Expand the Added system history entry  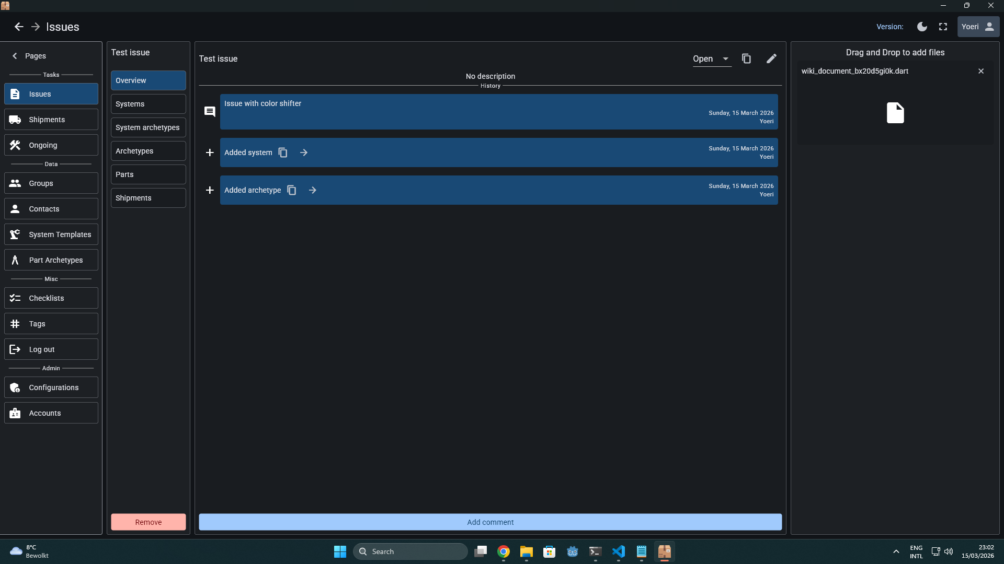point(210,152)
